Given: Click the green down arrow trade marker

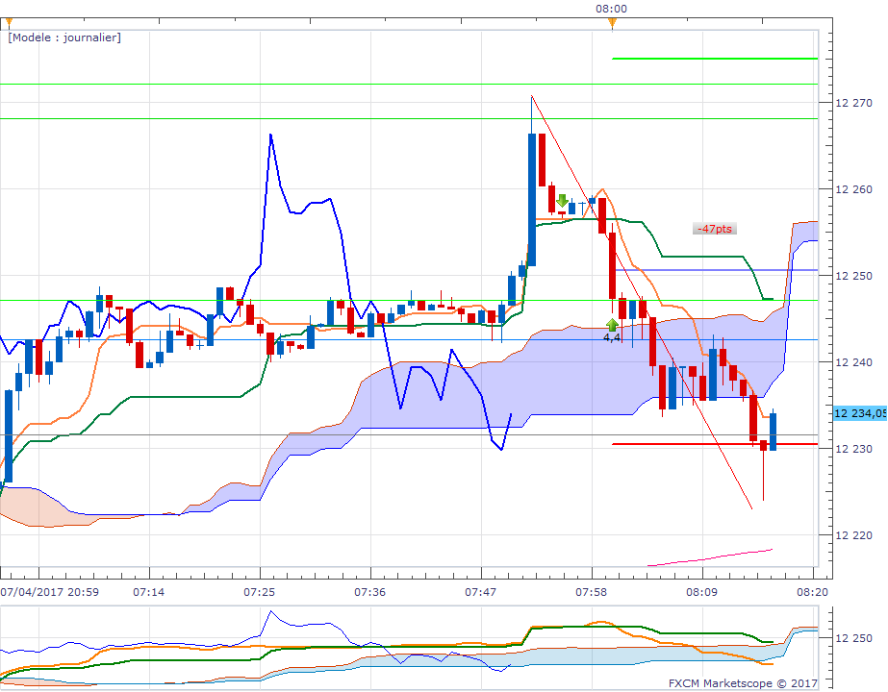Looking at the screenshot, I should click(x=562, y=201).
